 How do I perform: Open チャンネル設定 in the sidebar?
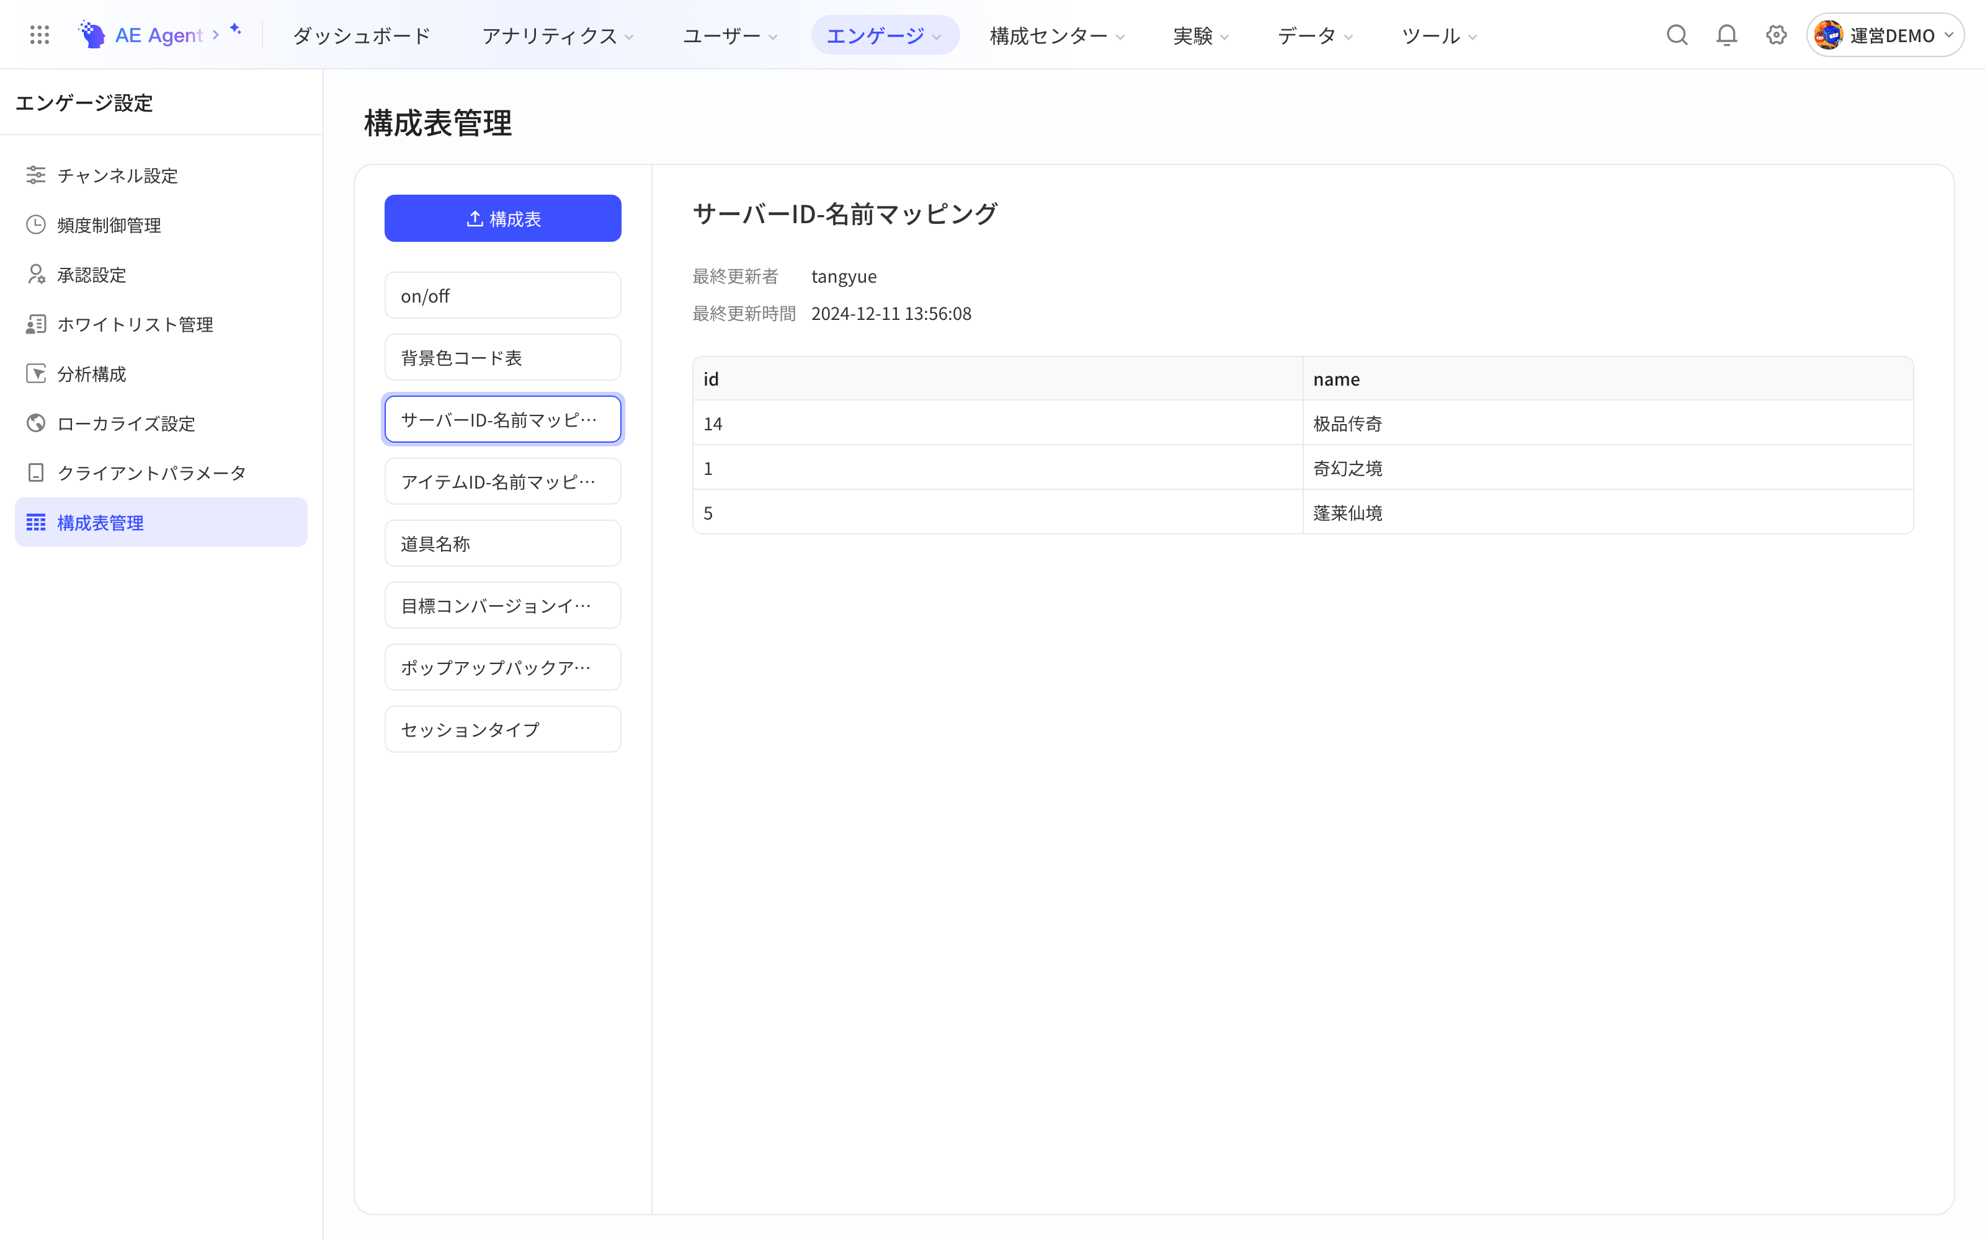pos(161,175)
